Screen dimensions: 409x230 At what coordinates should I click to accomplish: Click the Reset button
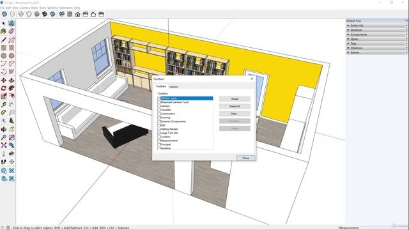tap(235, 99)
